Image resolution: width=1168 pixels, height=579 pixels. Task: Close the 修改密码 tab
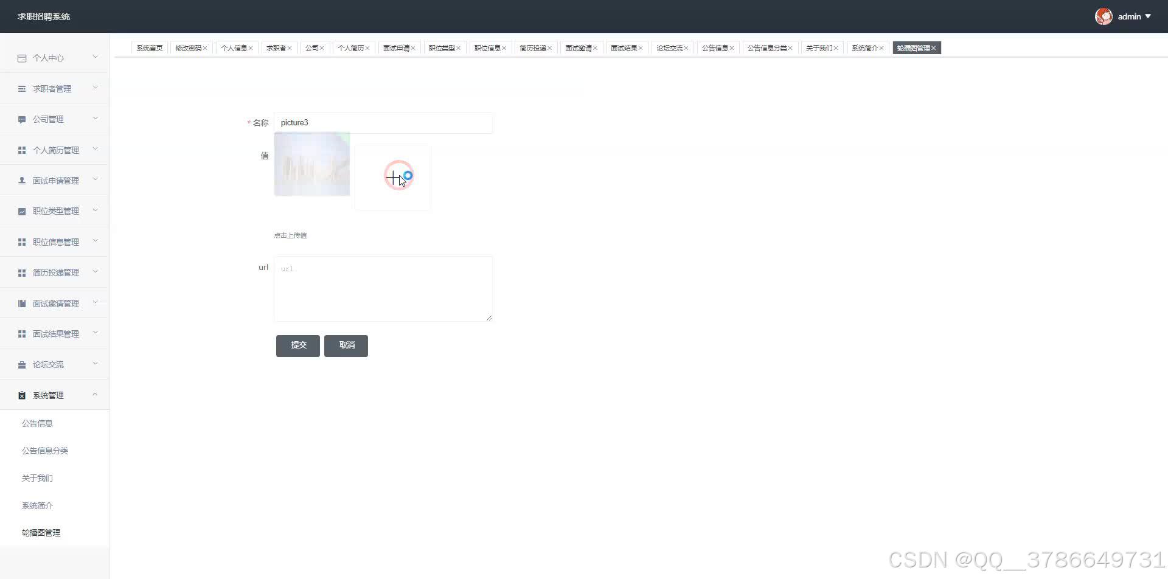pos(205,48)
